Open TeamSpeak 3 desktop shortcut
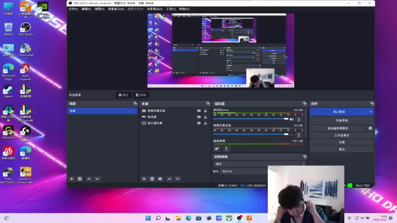This screenshot has height=223, width=397. [26, 52]
